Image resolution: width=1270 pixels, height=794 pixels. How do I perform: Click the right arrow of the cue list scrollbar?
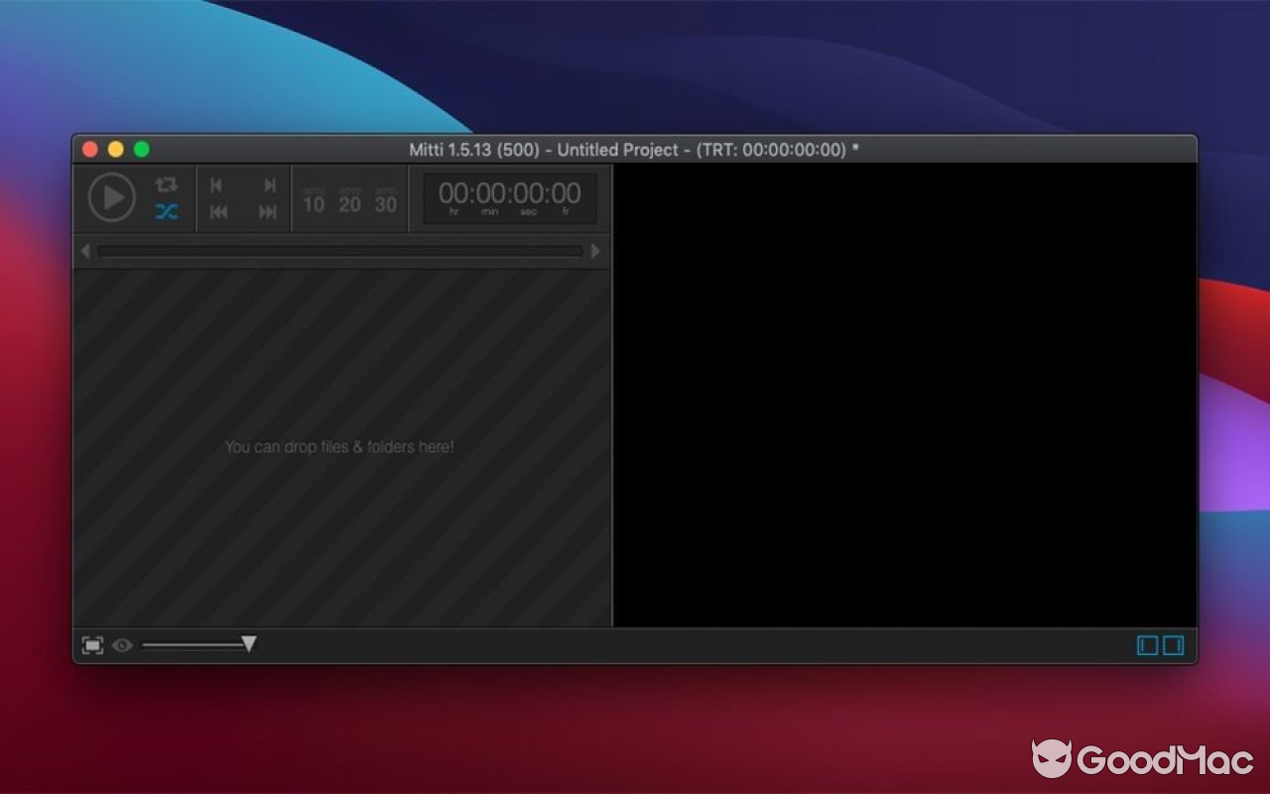(x=595, y=251)
